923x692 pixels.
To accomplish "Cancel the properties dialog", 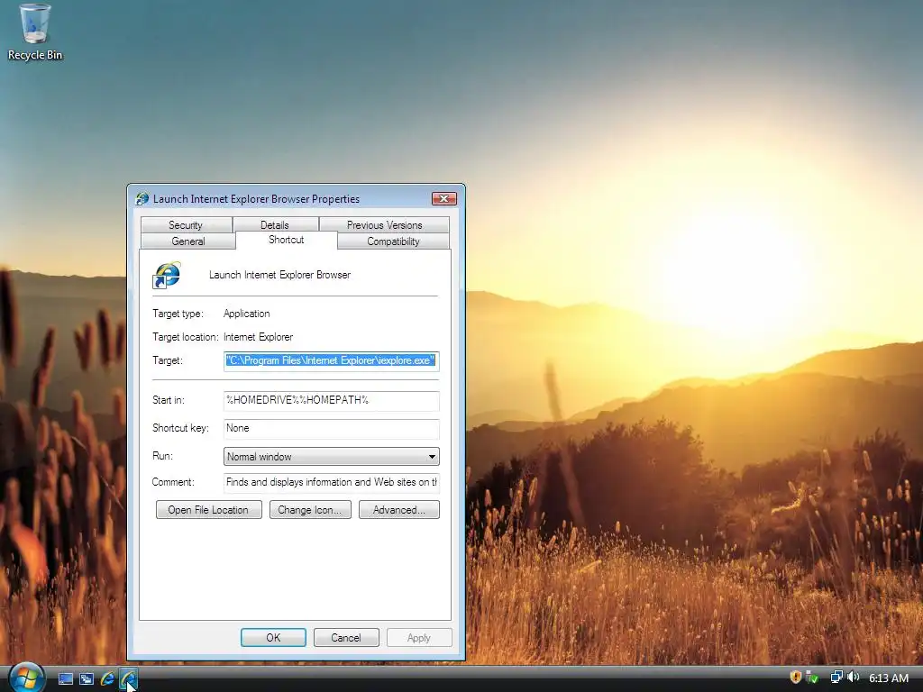I will coord(346,638).
